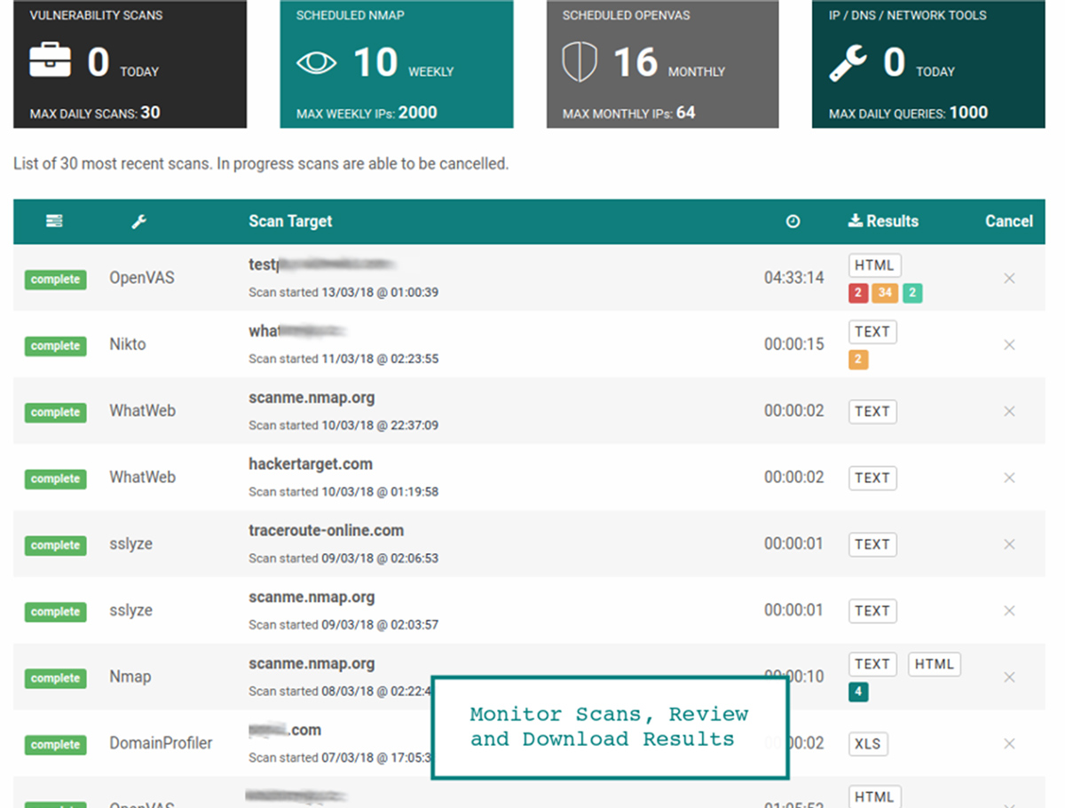This screenshot has height=808, width=1065.
Task: Select hackertarget.com scan target
Action: click(311, 463)
